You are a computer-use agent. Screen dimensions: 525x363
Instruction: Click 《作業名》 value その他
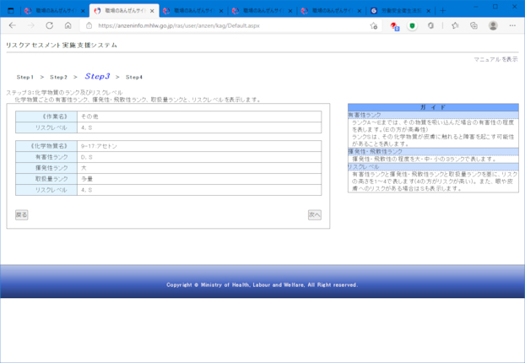coord(199,116)
